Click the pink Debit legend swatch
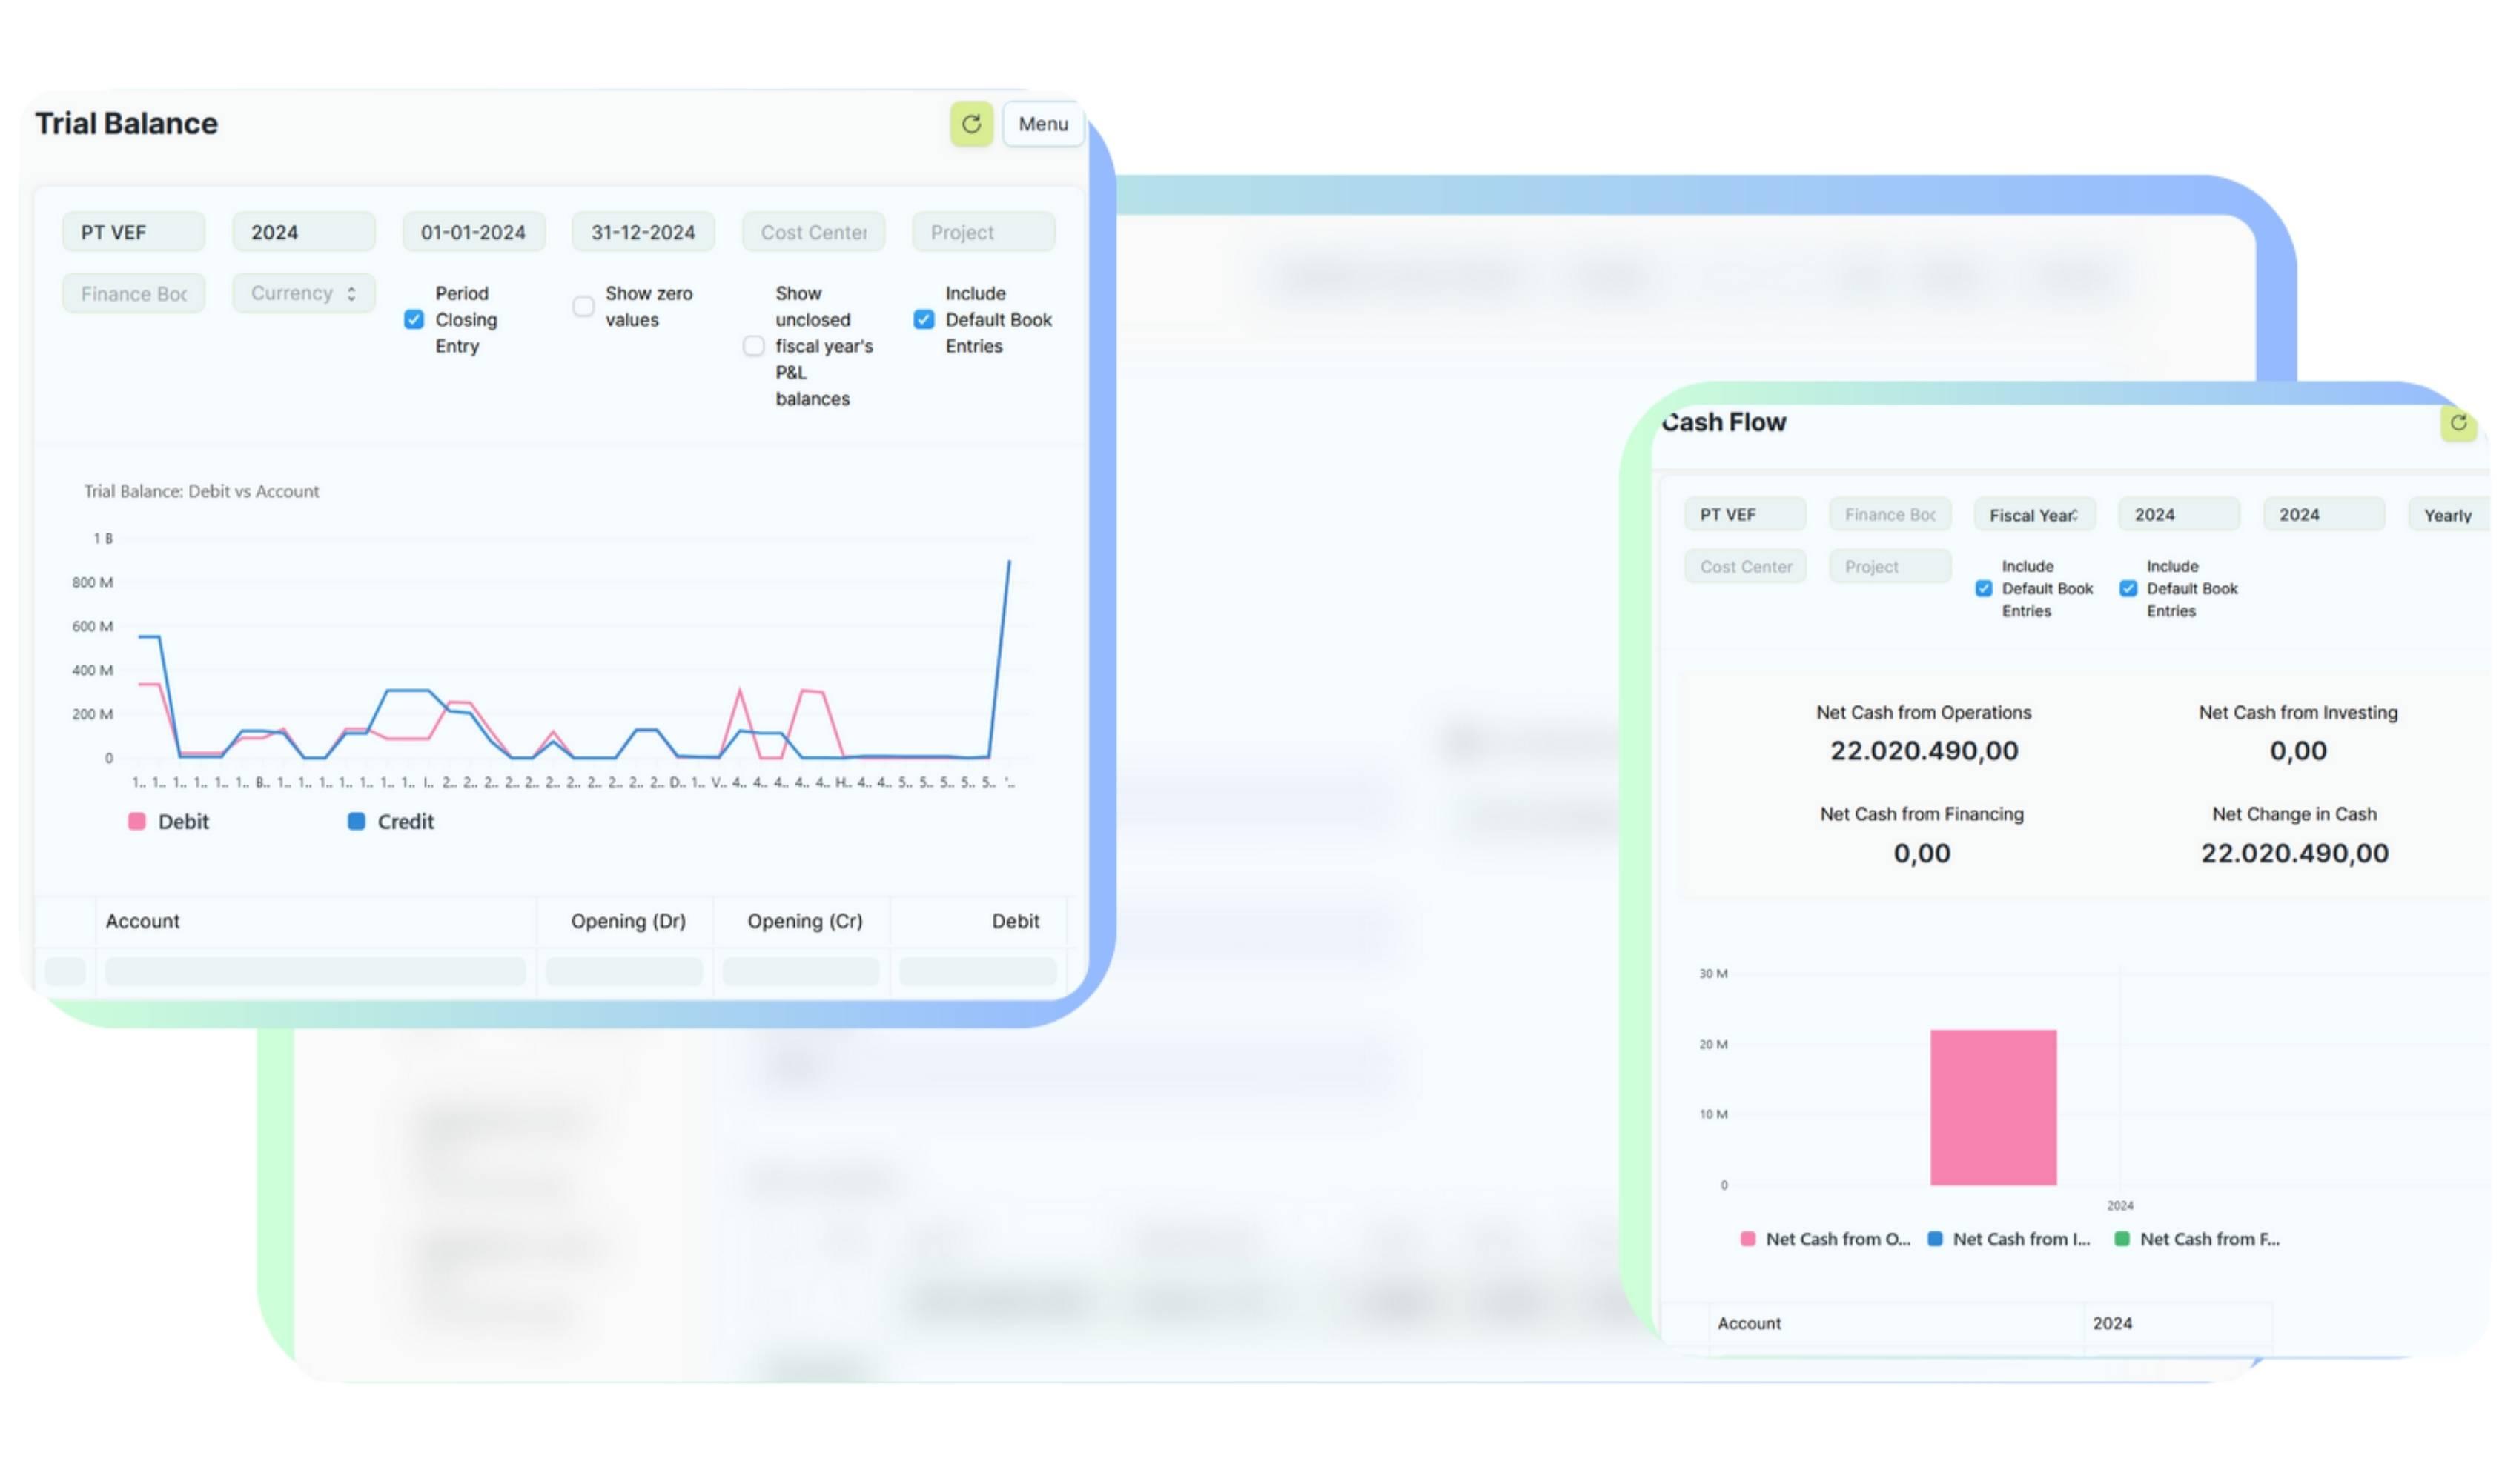The height and width of the screenshot is (1484, 2502). tap(137, 821)
